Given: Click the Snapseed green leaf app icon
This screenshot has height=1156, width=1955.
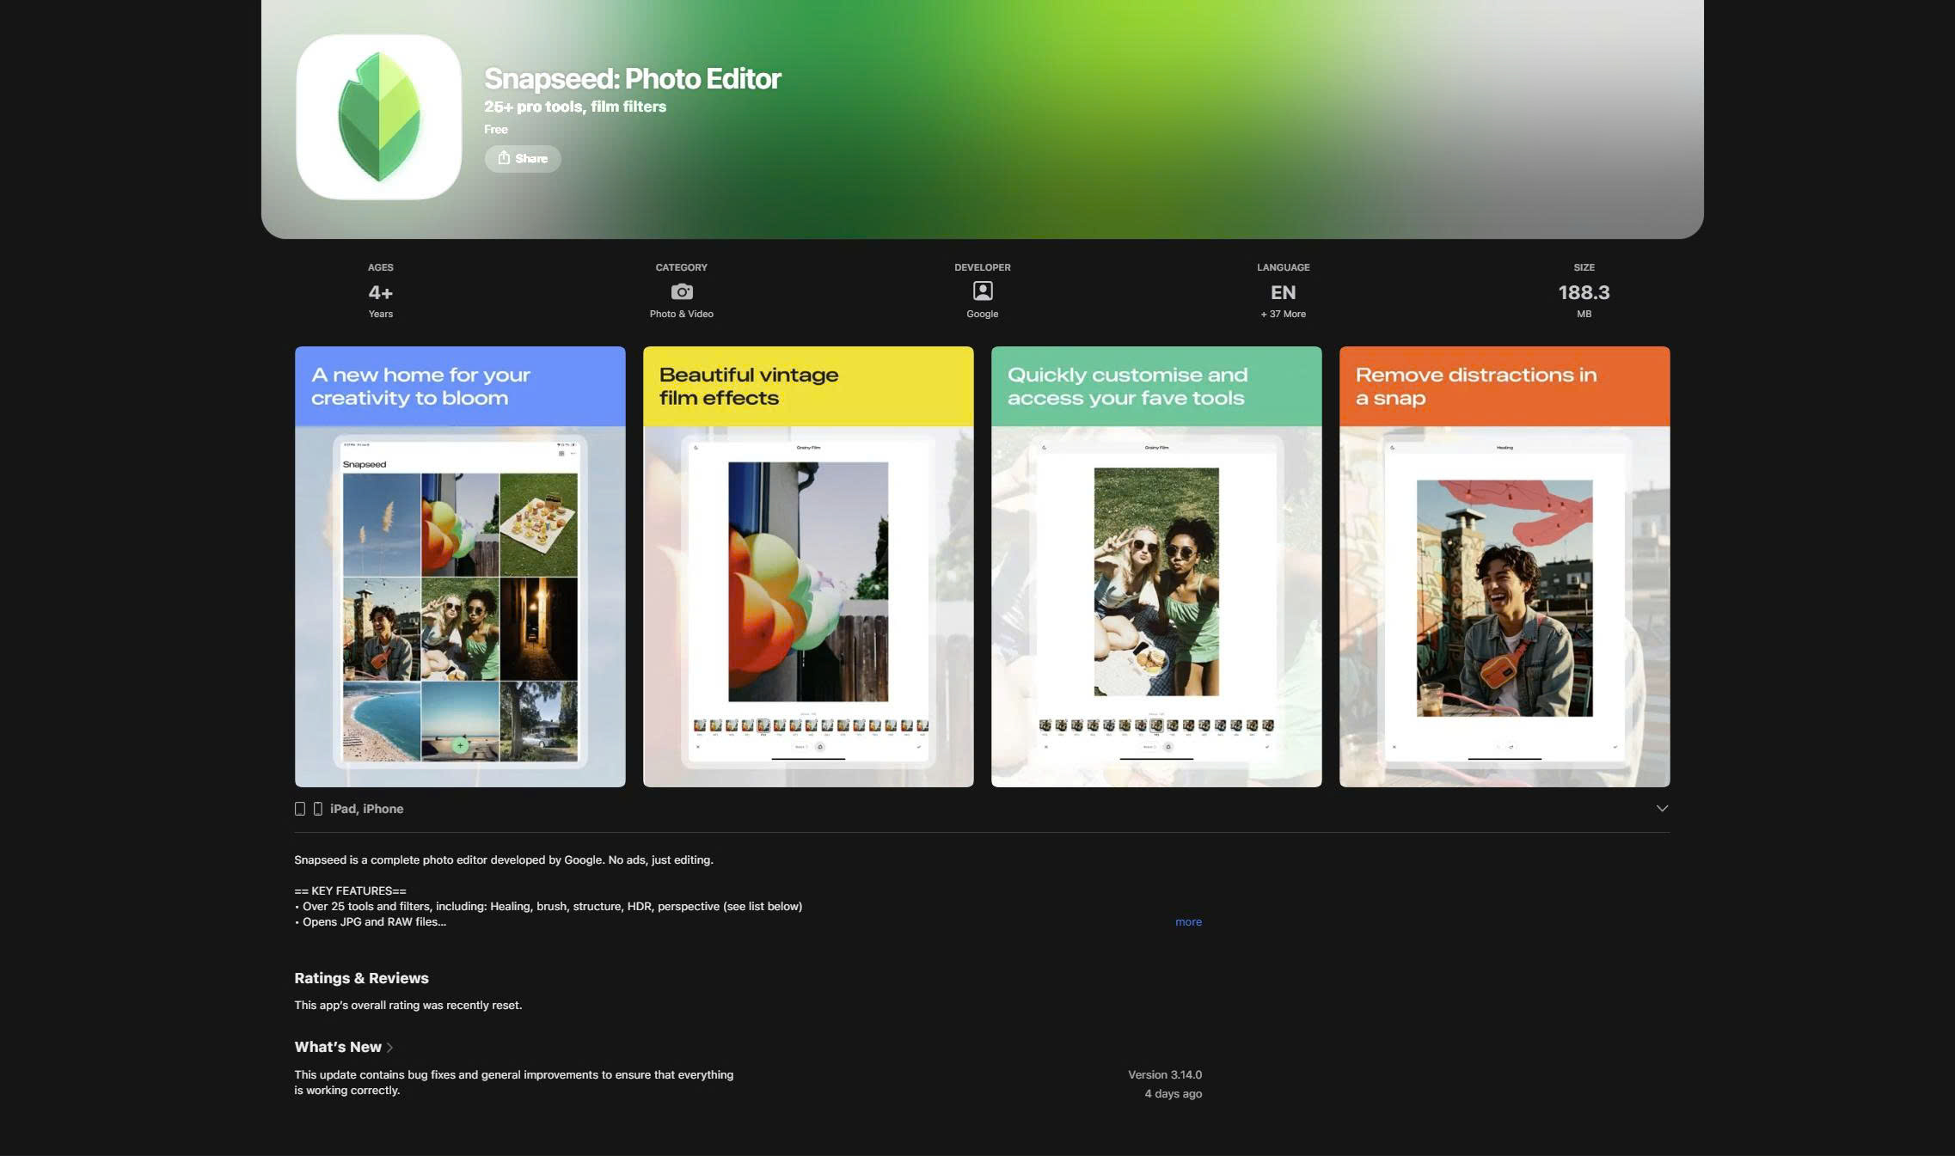Looking at the screenshot, I should (x=378, y=117).
